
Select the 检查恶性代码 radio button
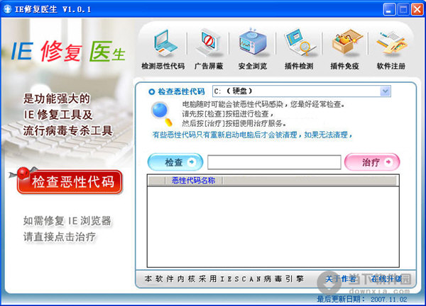(151, 91)
